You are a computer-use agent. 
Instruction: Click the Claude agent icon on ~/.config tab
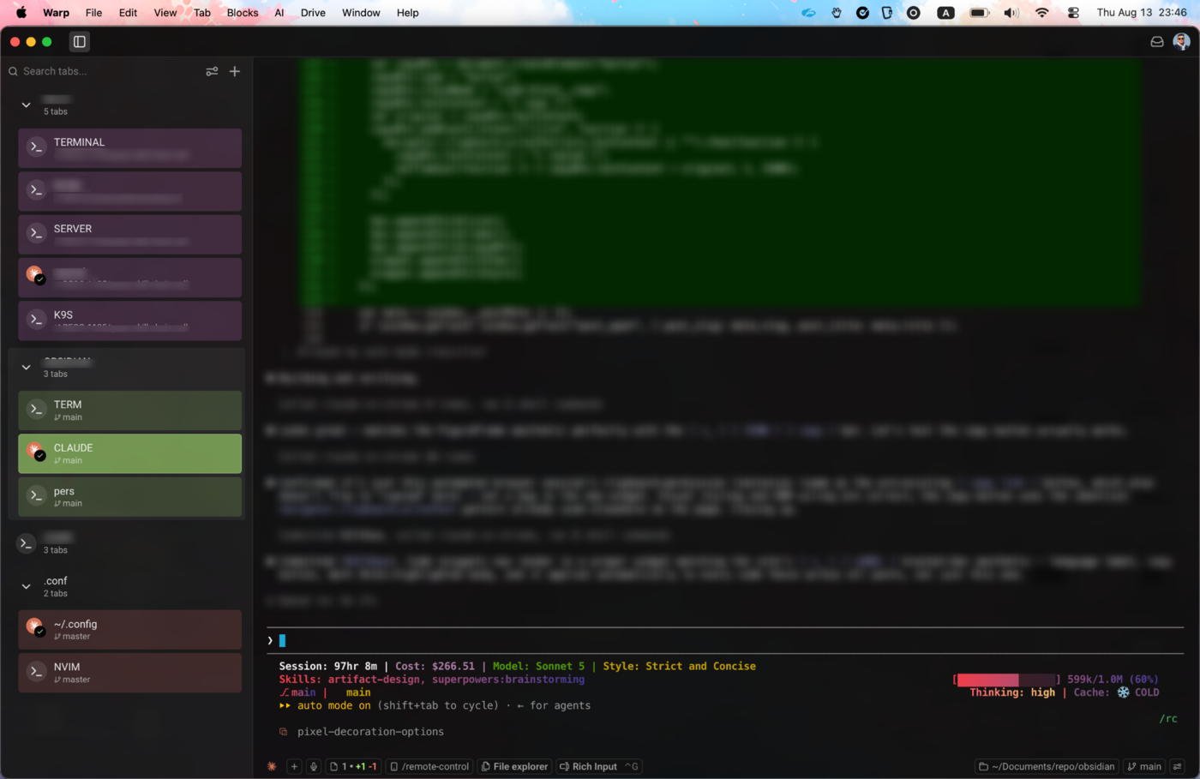point(35,627)
